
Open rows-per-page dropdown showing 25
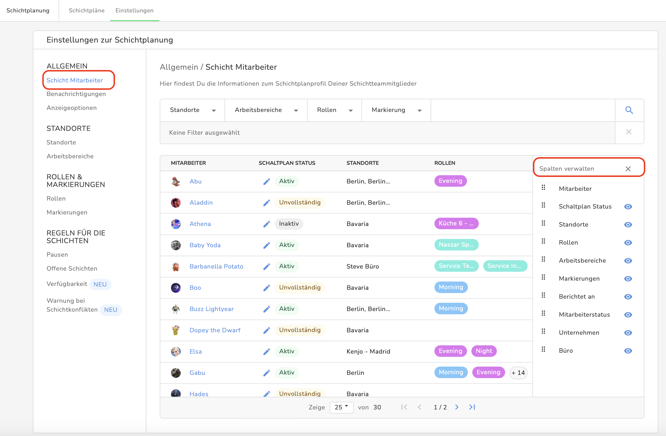[341, 407]
